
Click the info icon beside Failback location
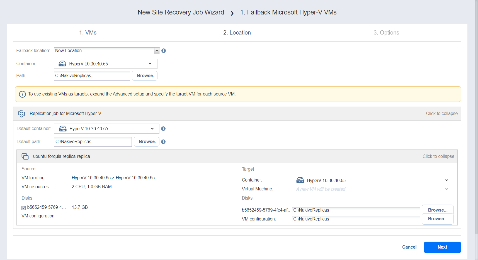pos(164,51)
